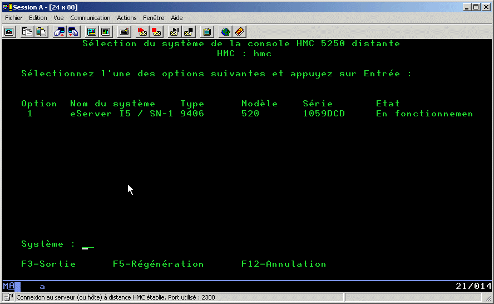Click option number 1 in the list
494x304 pixels.
click(x=30, y=114)
